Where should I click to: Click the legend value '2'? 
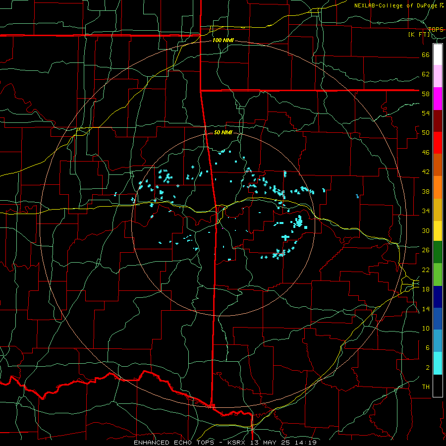427,368
